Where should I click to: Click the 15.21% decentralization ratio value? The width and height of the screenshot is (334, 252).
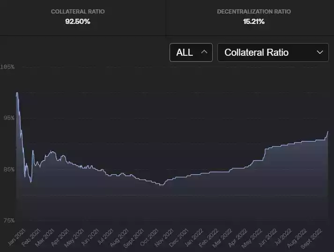(254, 22)
